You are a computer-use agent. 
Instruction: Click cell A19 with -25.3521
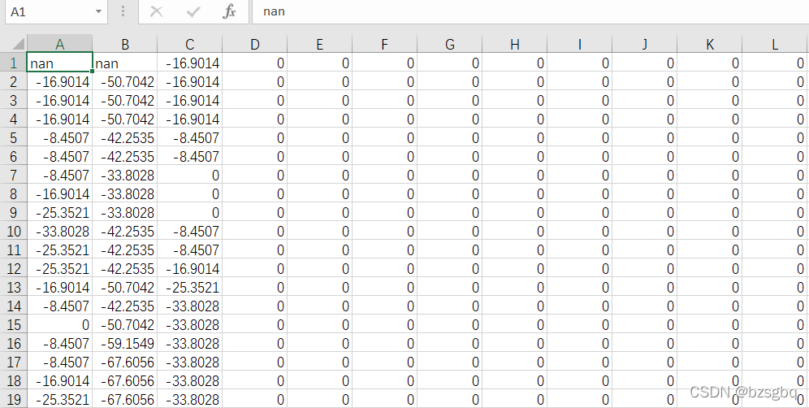click(60, 399)
